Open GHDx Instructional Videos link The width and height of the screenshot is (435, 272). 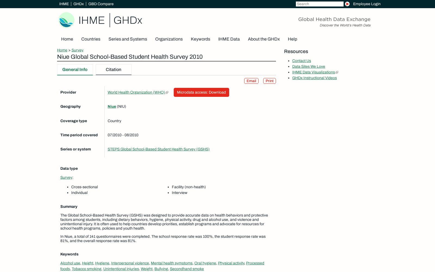click(315, 78)
